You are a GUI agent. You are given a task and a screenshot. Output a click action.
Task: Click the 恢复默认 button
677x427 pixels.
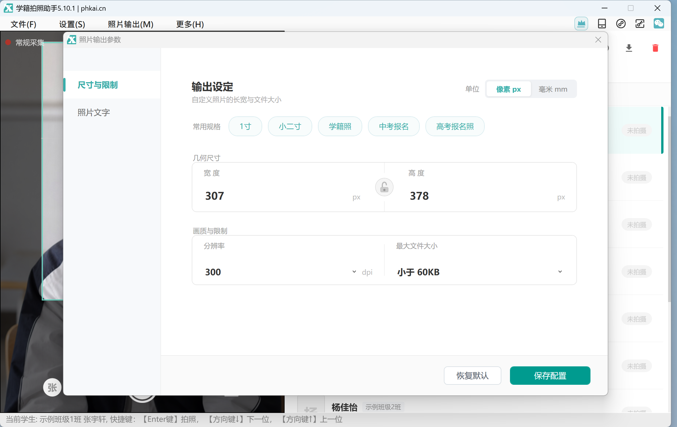coord(472,376)
